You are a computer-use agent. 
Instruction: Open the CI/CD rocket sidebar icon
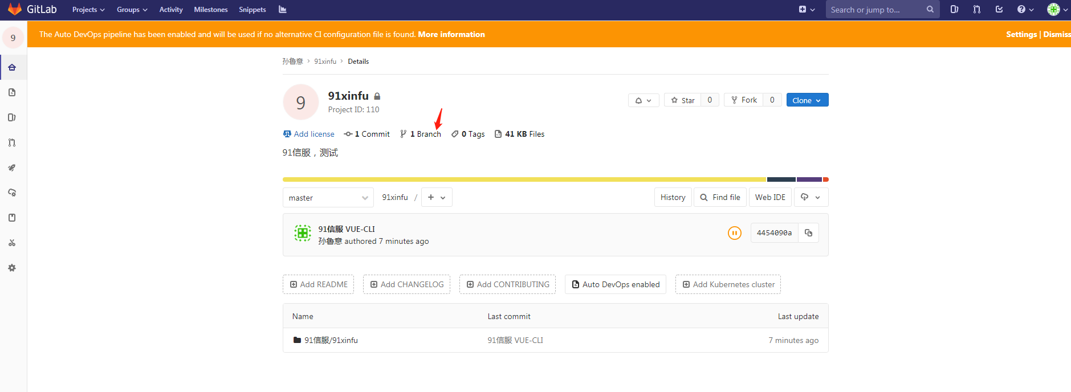click(12, 168)
